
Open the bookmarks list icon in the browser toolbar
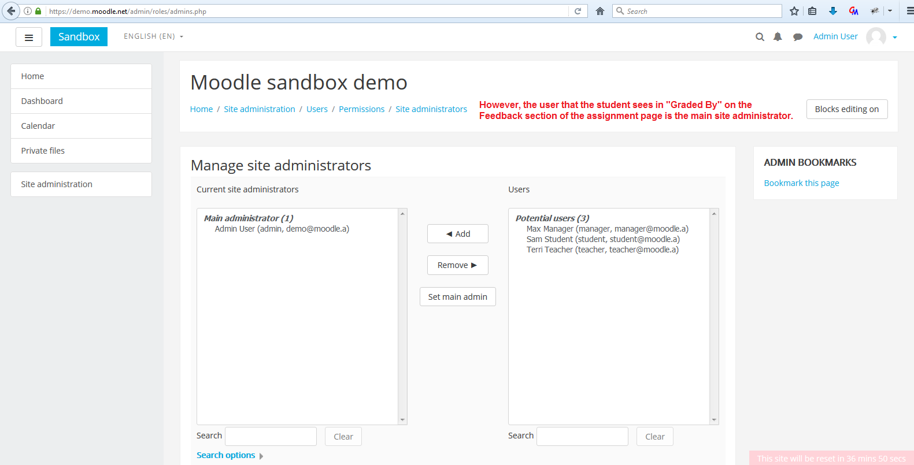pyautogui.click(x=812, y=11)
